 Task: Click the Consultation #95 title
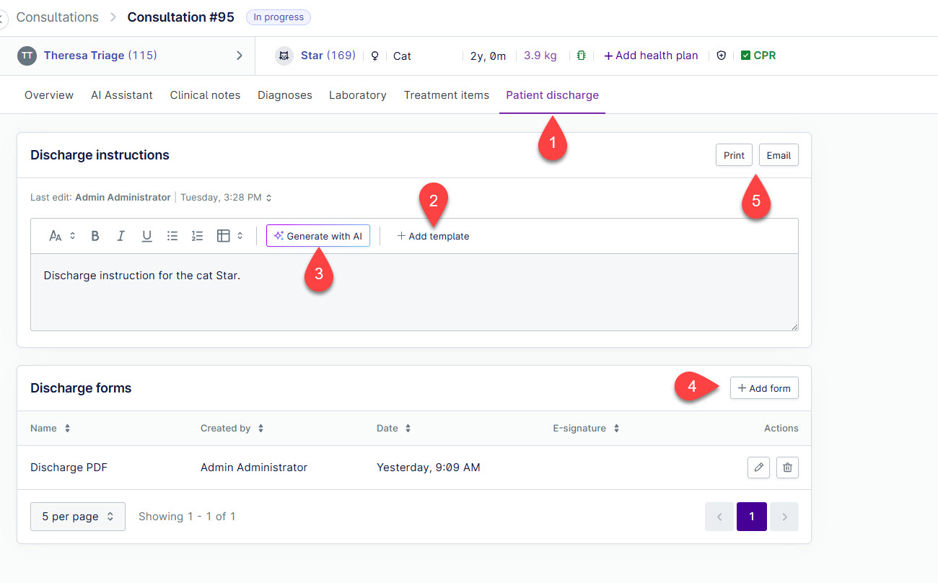click(181, 17)
